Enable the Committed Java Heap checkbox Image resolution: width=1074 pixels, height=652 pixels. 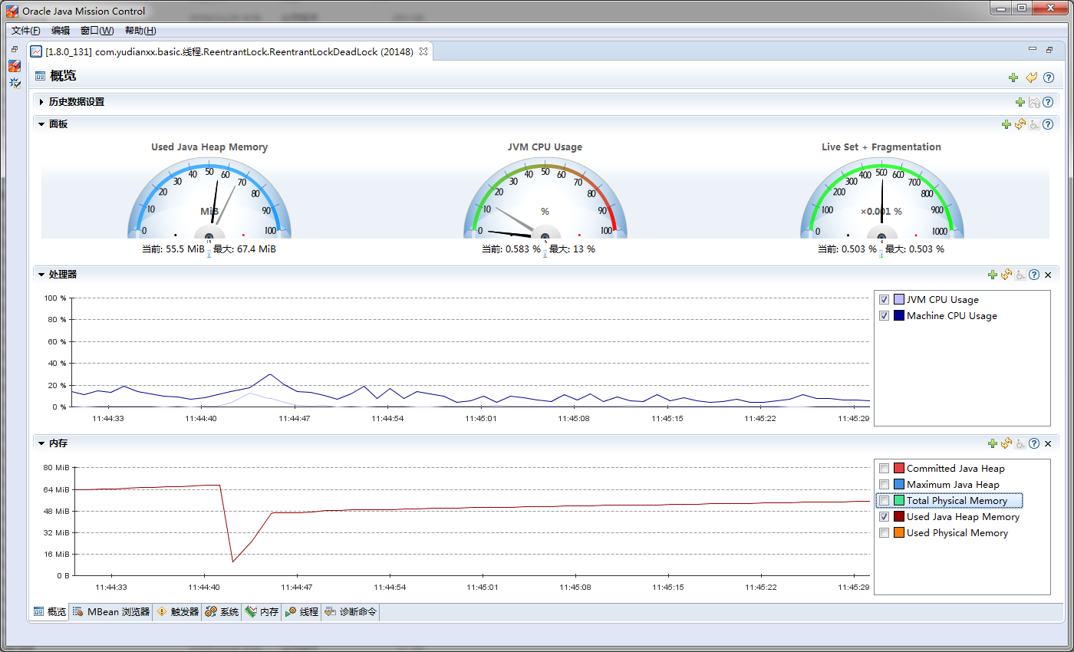tap(884, 468)
